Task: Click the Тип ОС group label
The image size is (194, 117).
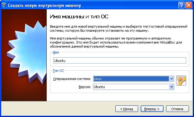Action: click(x=58, y=71)
